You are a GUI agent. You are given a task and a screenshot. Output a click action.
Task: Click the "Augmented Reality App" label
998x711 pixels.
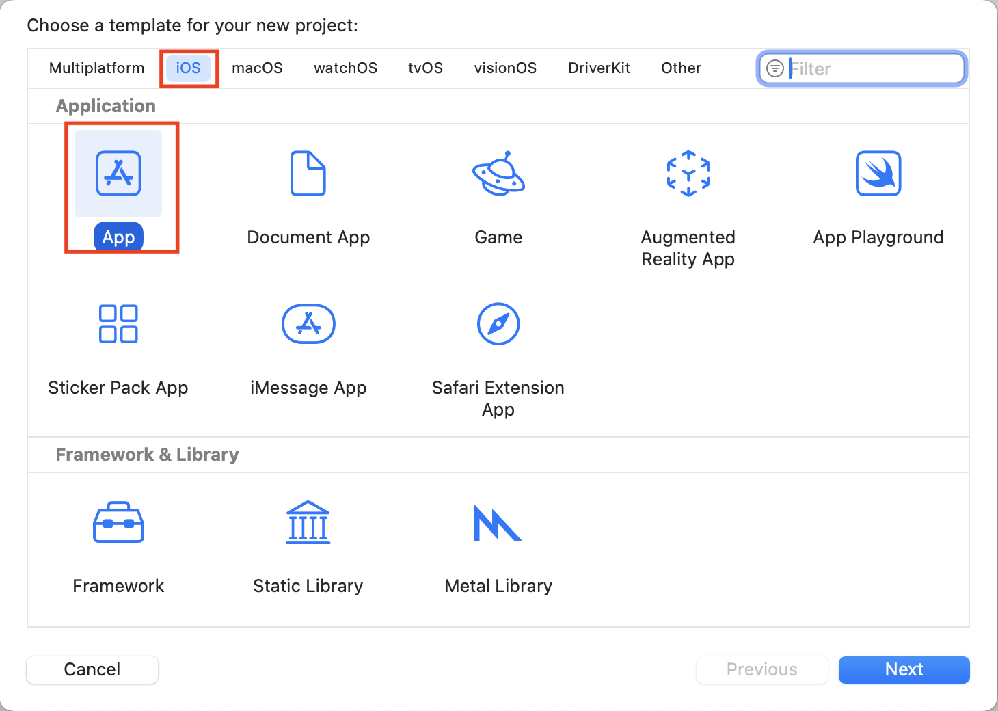click(x=688, y=248)
